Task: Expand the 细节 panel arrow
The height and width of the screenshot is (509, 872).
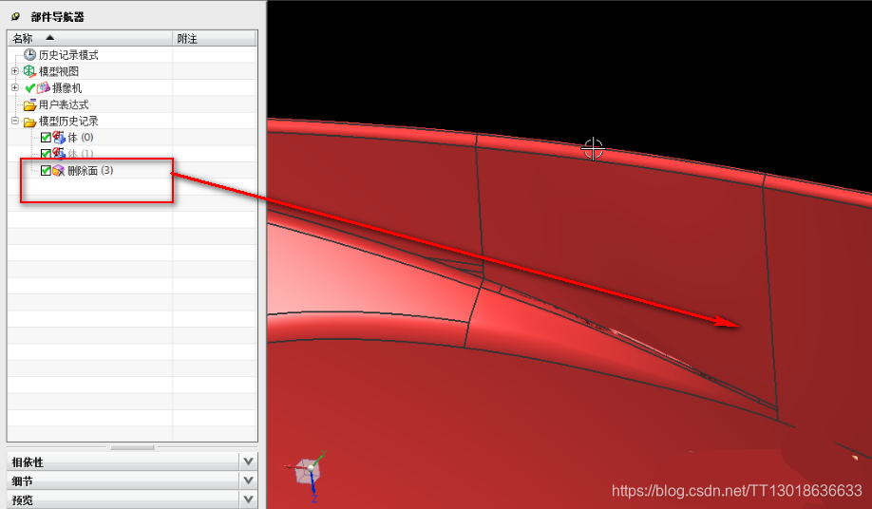Action: [x=248, y=481]
